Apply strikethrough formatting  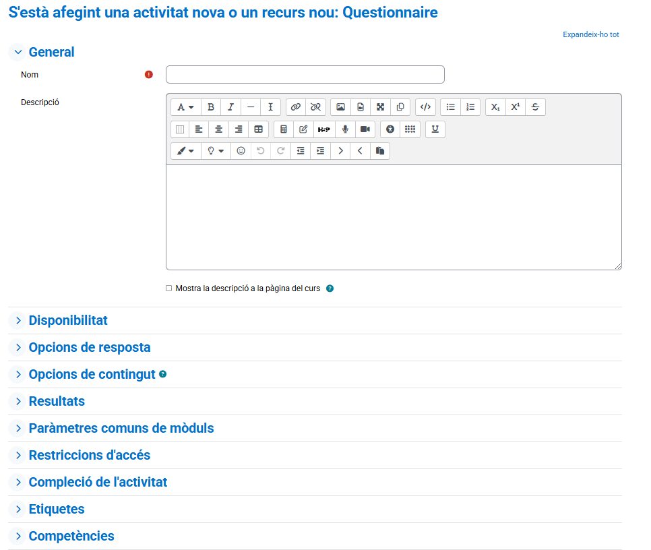(535, 107)
